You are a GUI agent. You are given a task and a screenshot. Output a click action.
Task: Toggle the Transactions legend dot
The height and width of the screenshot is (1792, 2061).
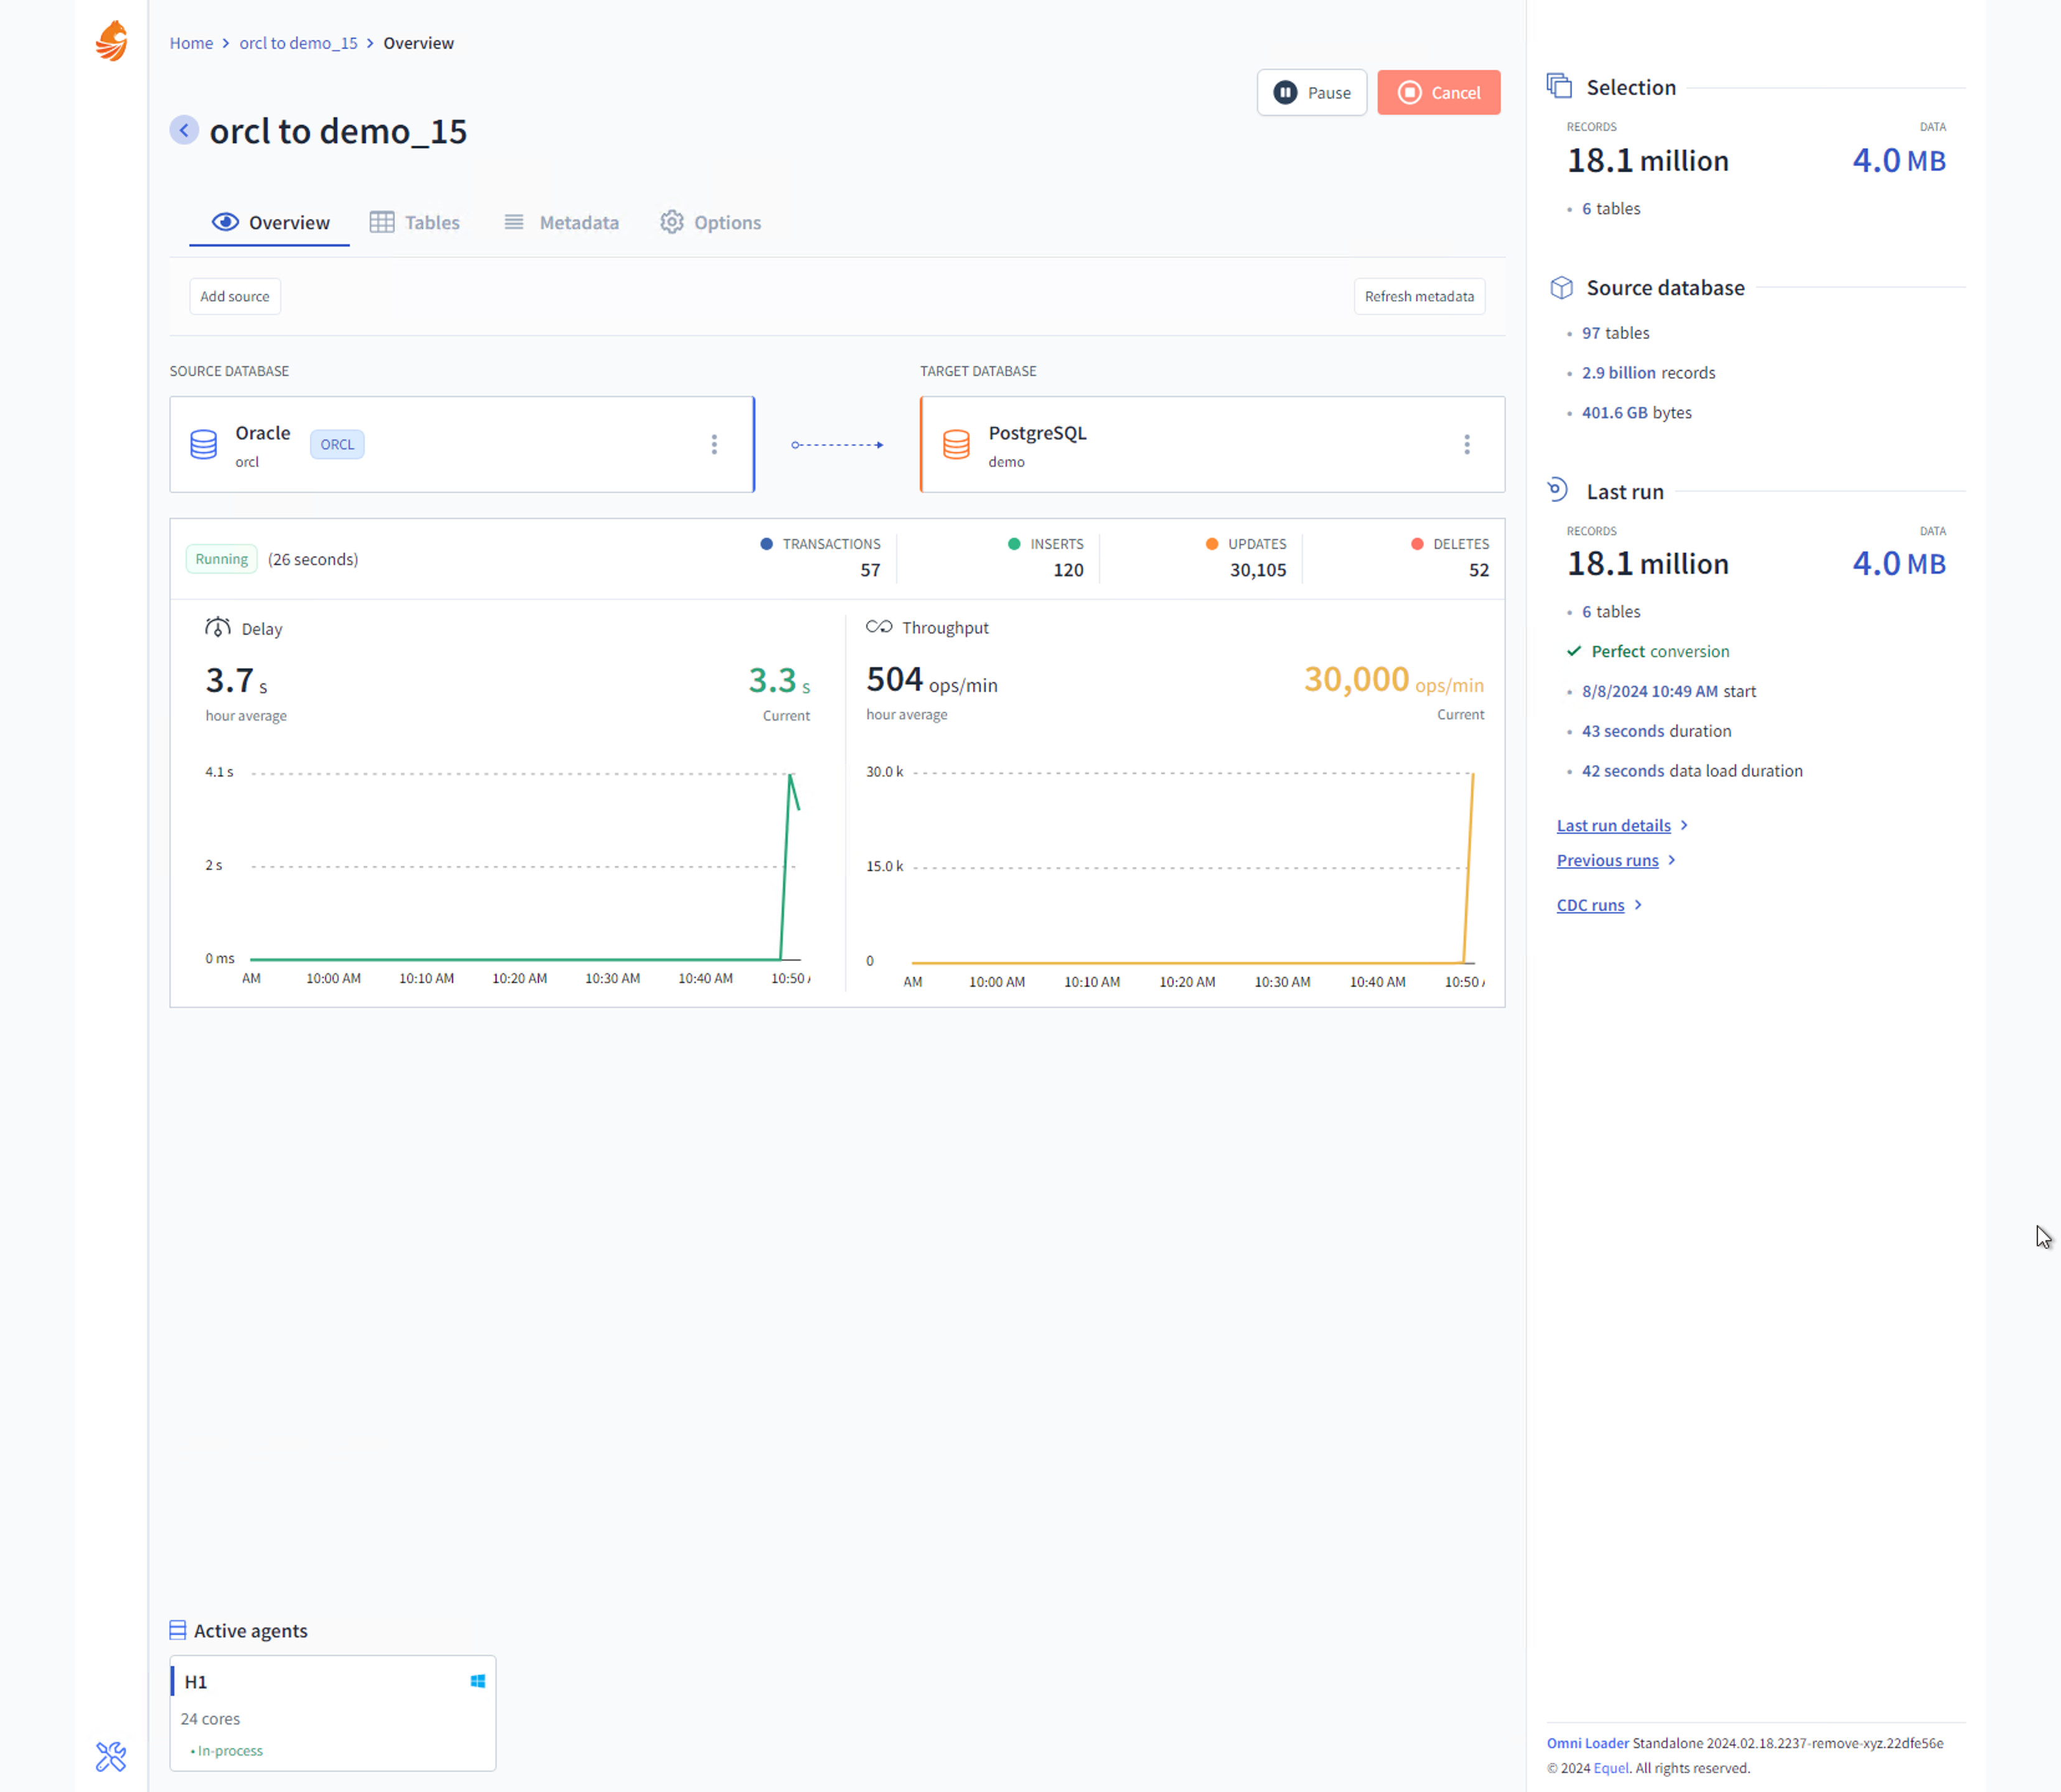(x=766, y=544)
